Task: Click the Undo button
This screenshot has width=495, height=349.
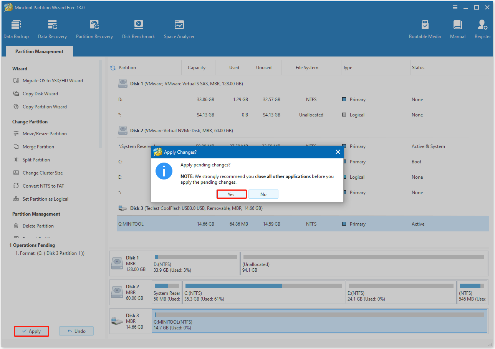Action: tap(76, 331)
